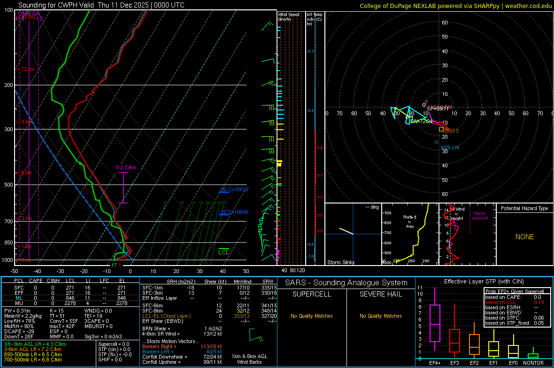Image resolution: width=554 pixels, height=368 pixels.
Task: Select "Effective Layer STP (with CIN)" chart title
Action: [x=484, y=282]
